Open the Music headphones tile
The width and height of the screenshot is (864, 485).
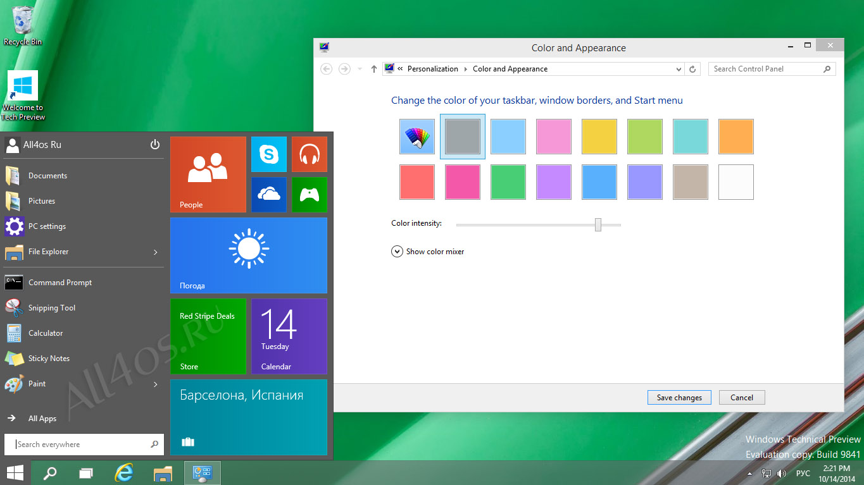pyautogui.click(x=310, y=154)
